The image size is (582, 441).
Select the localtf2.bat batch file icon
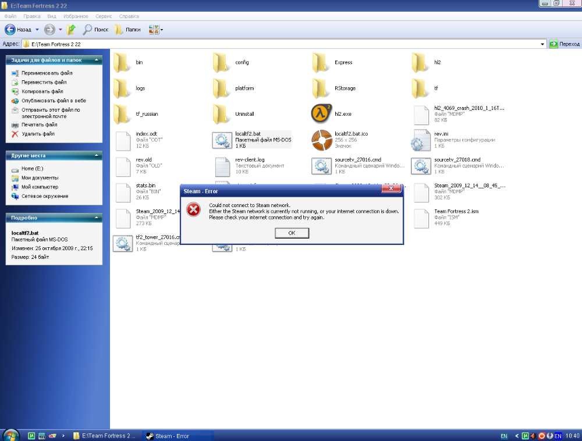(222, 140)
